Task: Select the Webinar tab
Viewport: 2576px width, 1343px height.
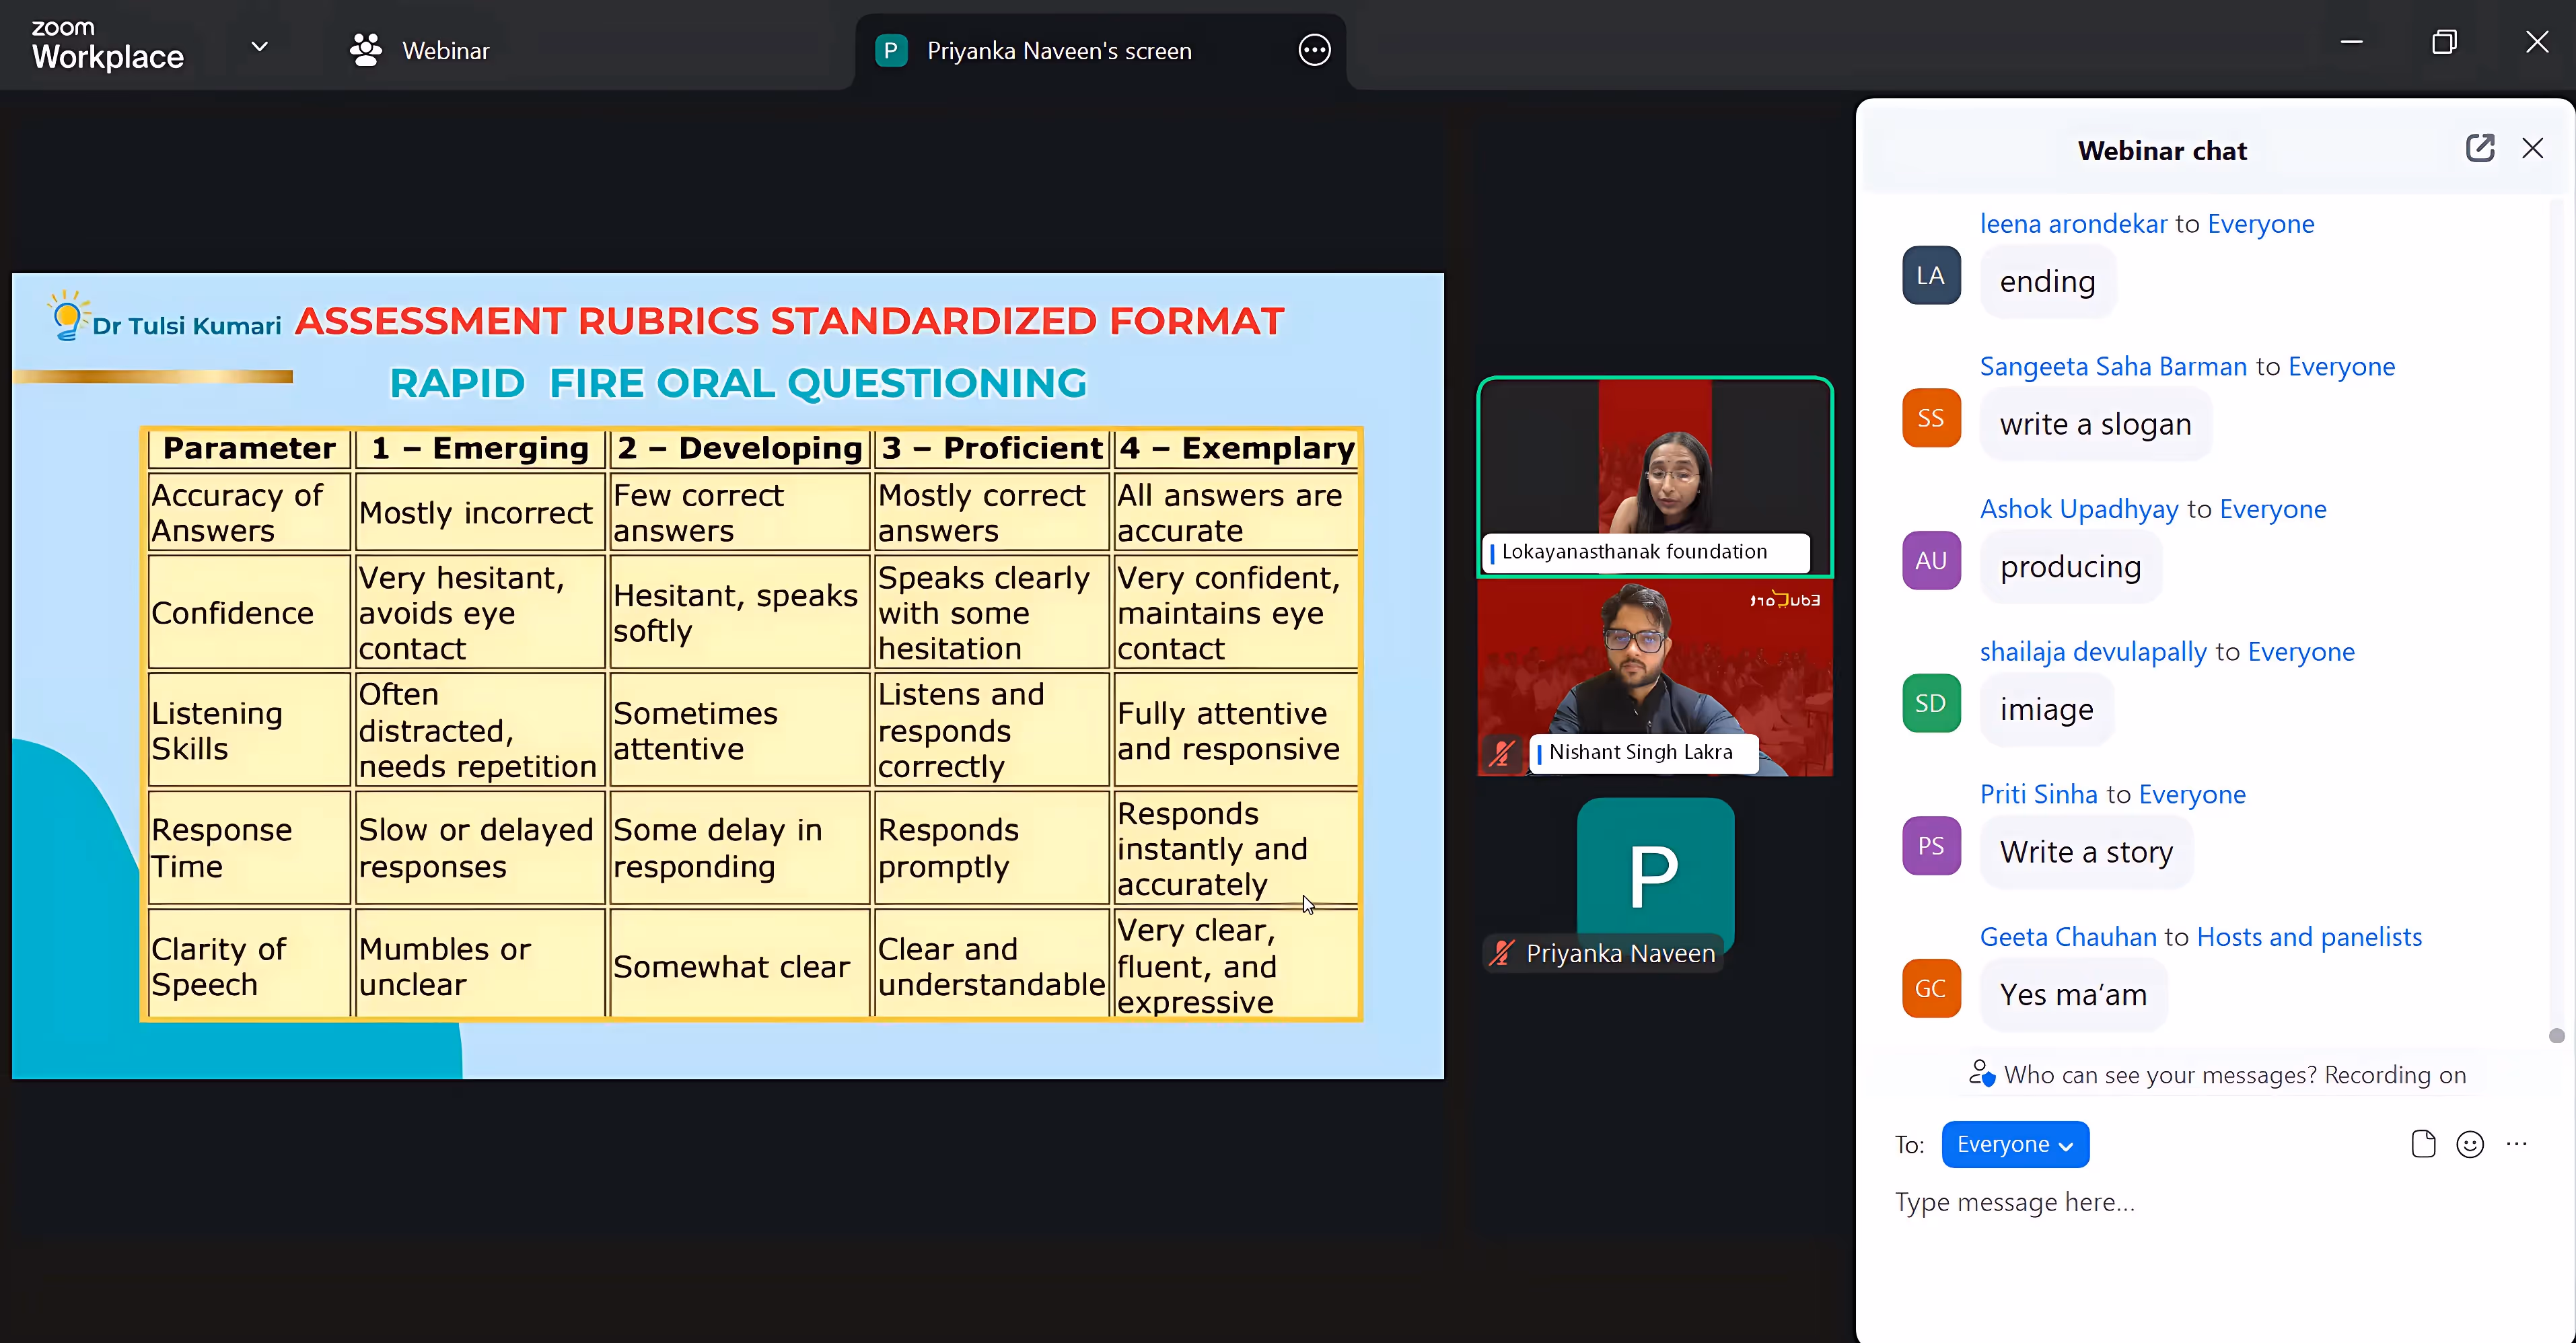Action: [x=445, y=51]
